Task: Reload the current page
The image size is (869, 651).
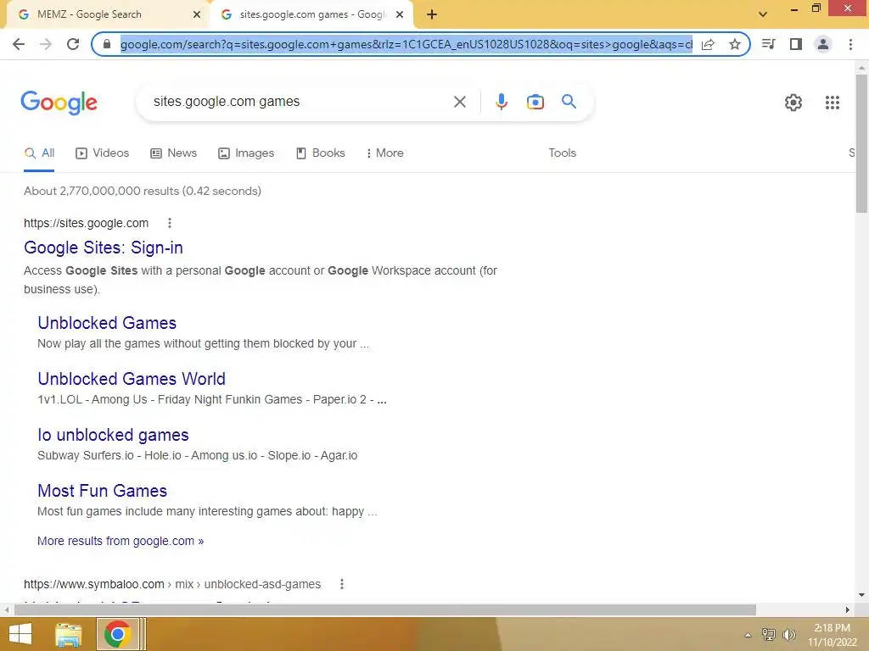Action: [73, 44]
